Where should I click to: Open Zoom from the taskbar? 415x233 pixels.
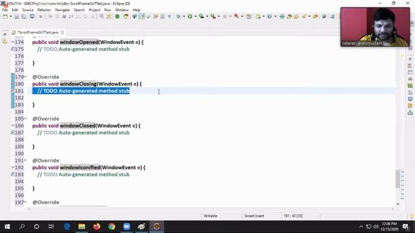tap(127, 227)
